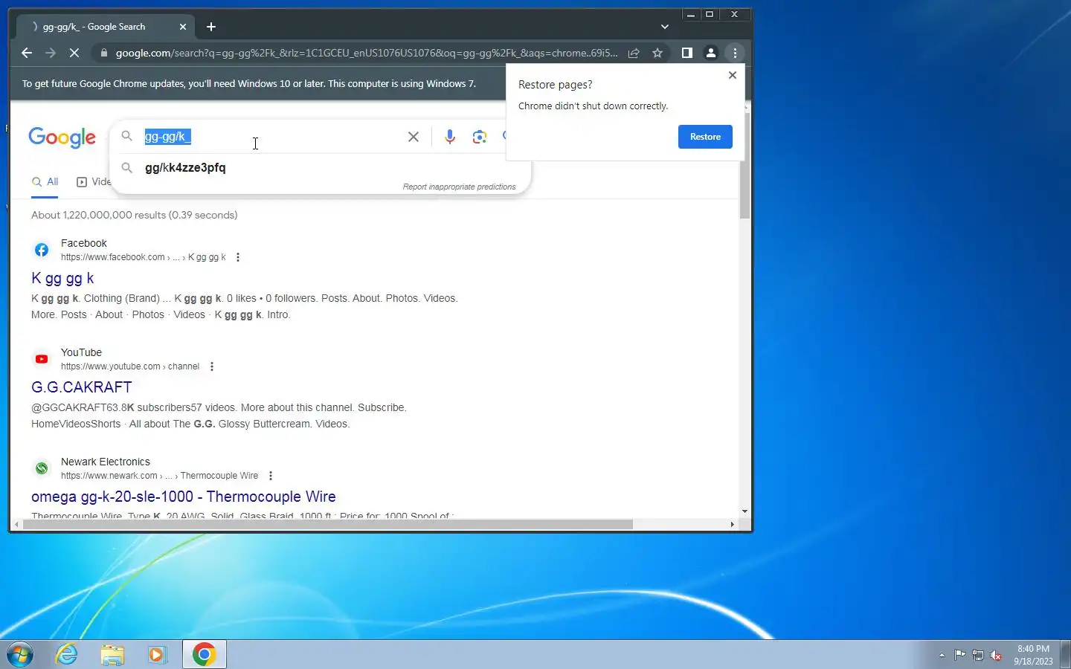This screenshot has height=669, width=1071.
Task: Click the address bar URL text
Action: pyautogui.click(x=367, y=53)
